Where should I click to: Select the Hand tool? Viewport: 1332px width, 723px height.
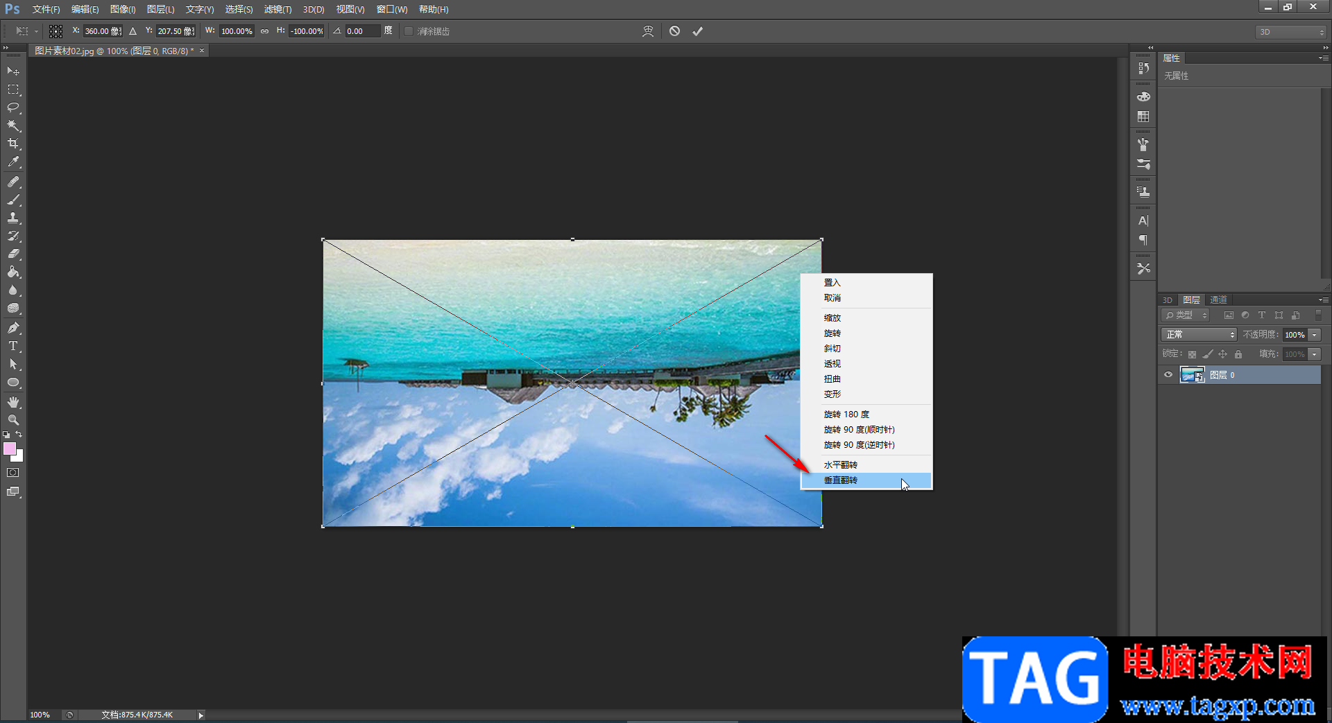(13, 402)
